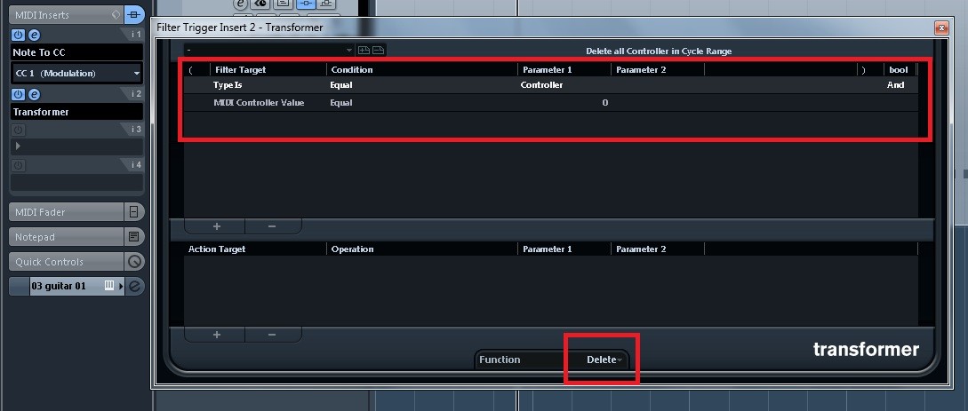Screen dimensions: 968x411
Task: Open the Transformer preset dropdown
Action: click(x=269, y=50)
